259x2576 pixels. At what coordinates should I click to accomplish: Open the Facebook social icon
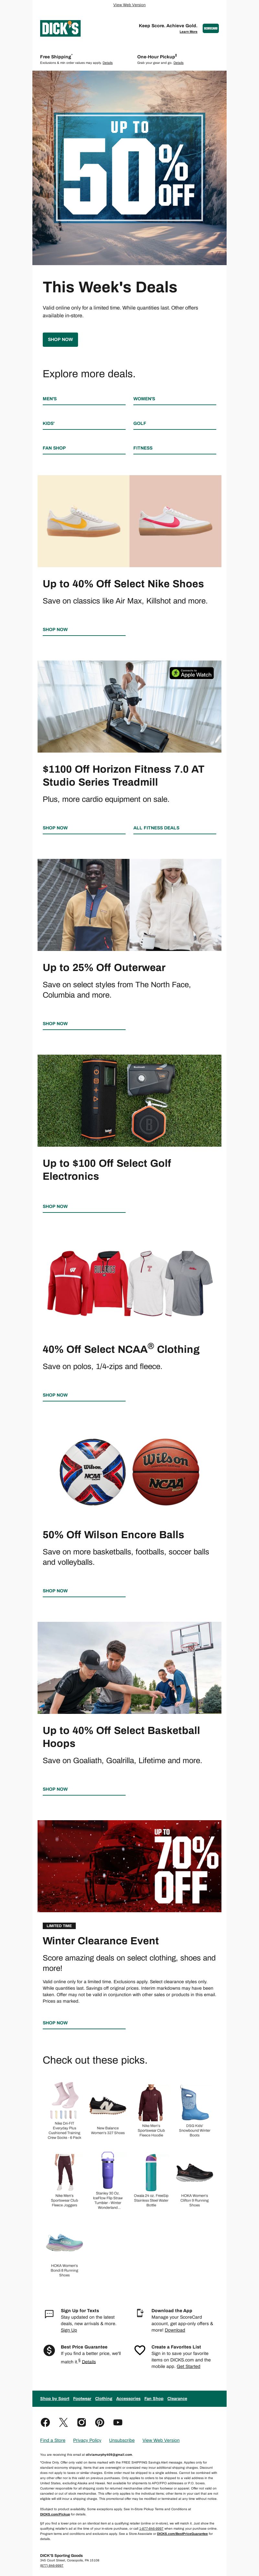point(45,2422)
